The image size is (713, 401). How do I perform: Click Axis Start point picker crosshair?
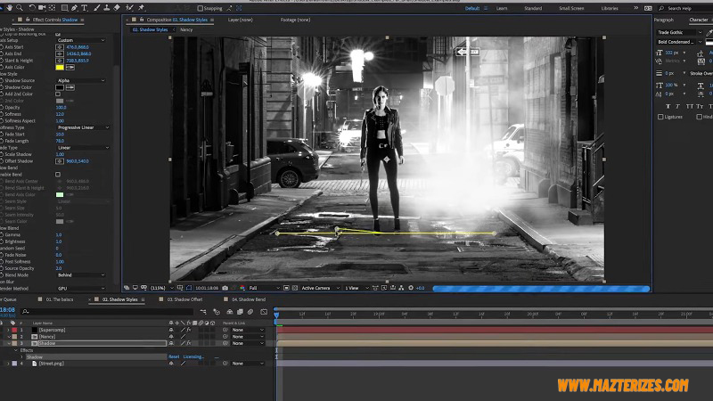[x=60, y=47]
